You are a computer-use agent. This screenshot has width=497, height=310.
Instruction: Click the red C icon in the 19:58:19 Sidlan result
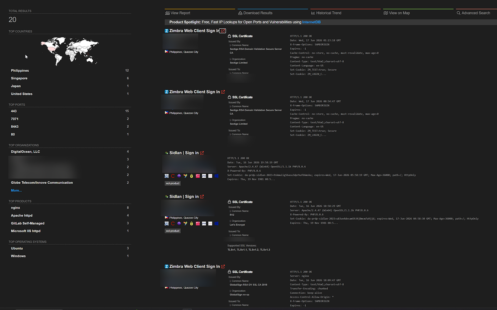click(x=173, y=176)
